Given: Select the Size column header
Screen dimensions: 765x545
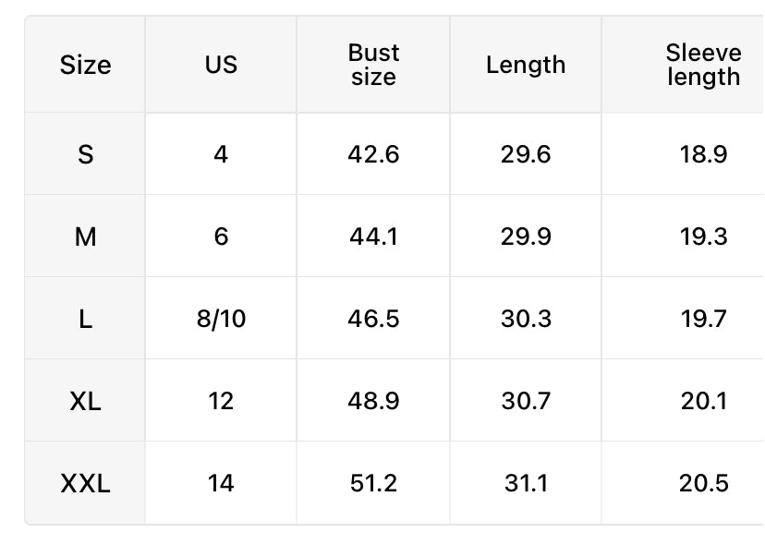Looking at the screenshot, I should [85, 65].
